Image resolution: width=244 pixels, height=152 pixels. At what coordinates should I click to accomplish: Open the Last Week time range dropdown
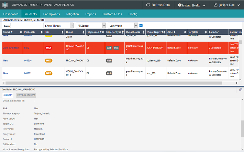(x=123, y=26)
